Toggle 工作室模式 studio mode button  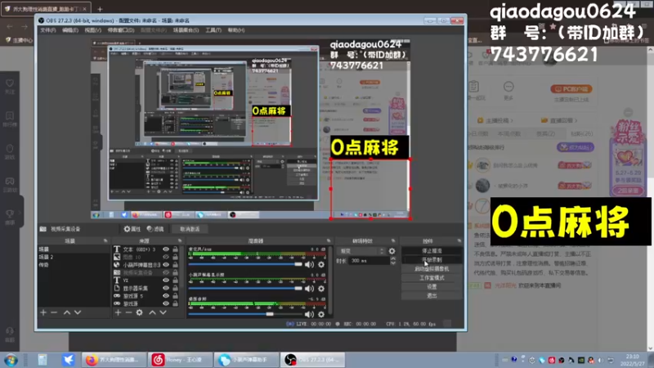coord(432,278)
